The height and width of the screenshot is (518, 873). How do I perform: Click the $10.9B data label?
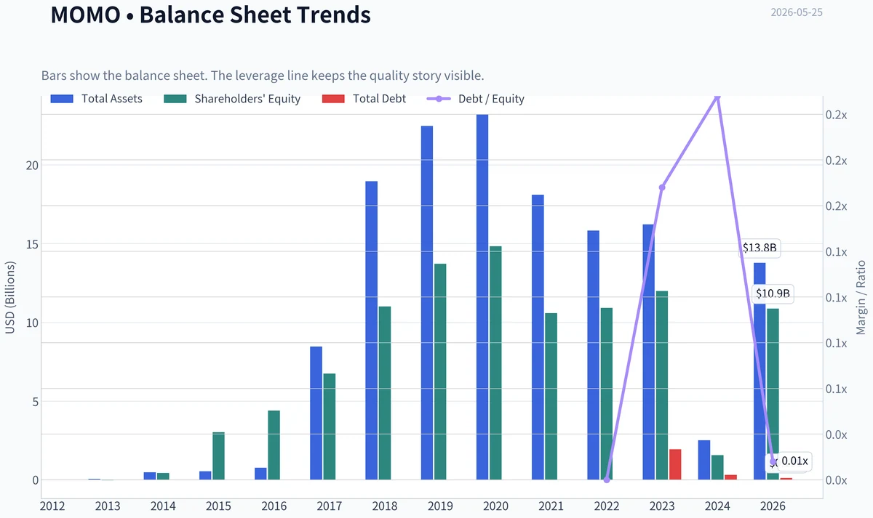pyautogui.click(x=773, y=294)
